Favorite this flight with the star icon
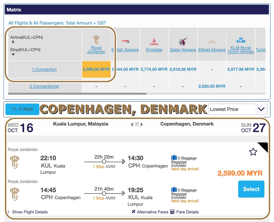Viewport: 274px width, 222px height. click(x=253, y=152)
